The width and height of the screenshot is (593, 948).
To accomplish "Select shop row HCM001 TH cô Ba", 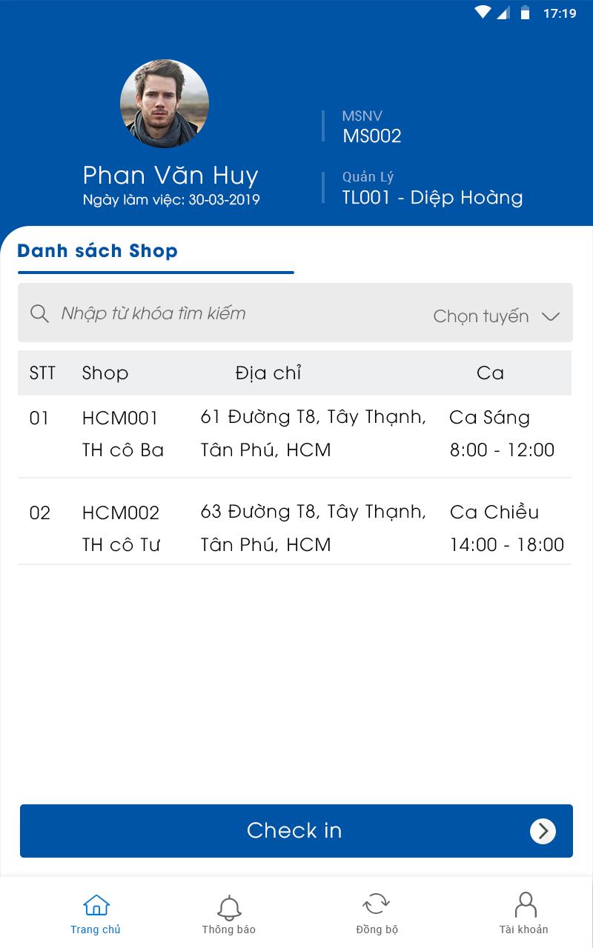I will [x=294, y=434].
